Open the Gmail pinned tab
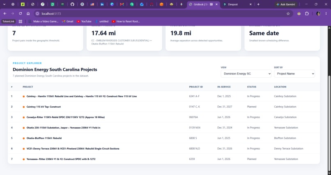This screenshot has width=331, height=175. click(x=122, y=4)
